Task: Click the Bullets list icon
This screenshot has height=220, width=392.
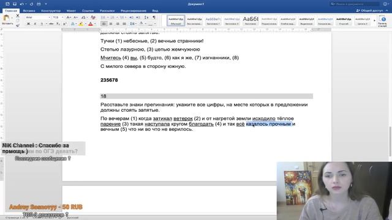Action: [x=103, y=17]
